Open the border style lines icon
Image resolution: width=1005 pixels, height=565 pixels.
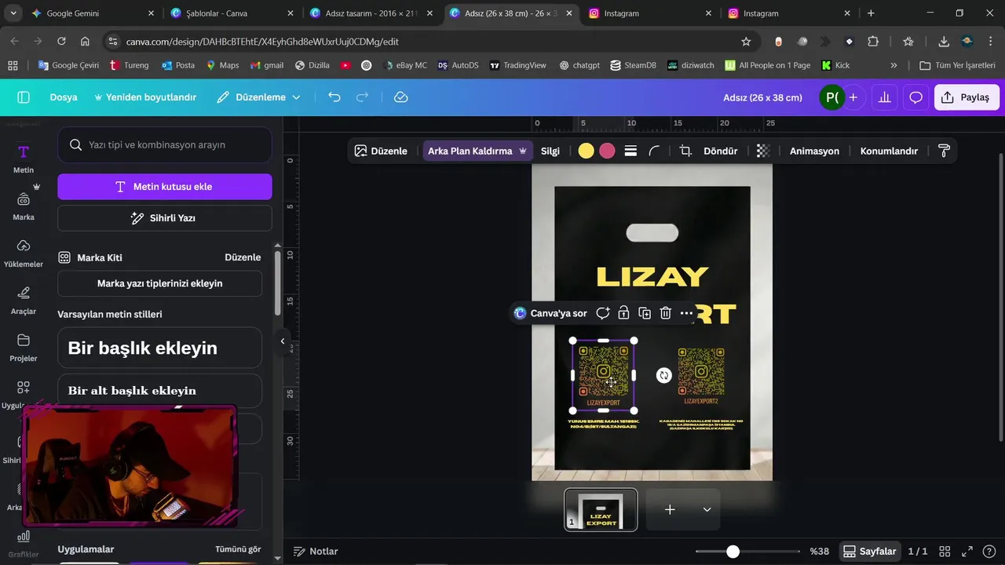point(630,151)
